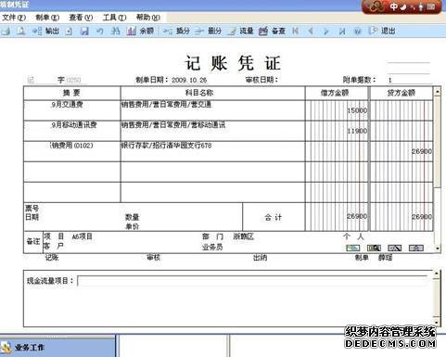Click 删分 delete entry toolbar button
The height and width of the screenshot is (357, 446).
click(208, 31)
